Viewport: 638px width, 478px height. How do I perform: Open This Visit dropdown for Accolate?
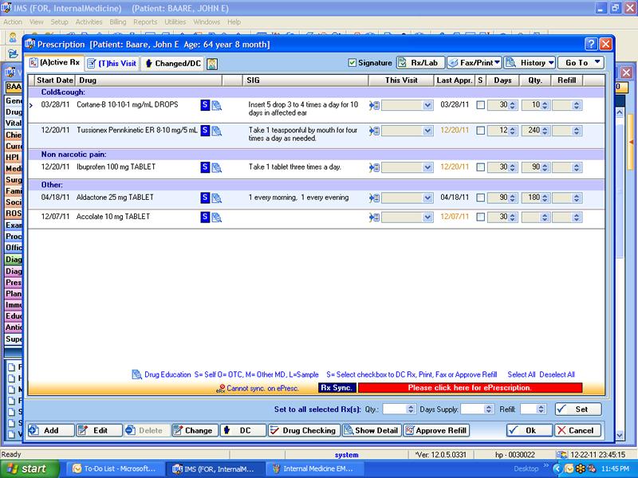pyautogui.click(x=427, y=217)
